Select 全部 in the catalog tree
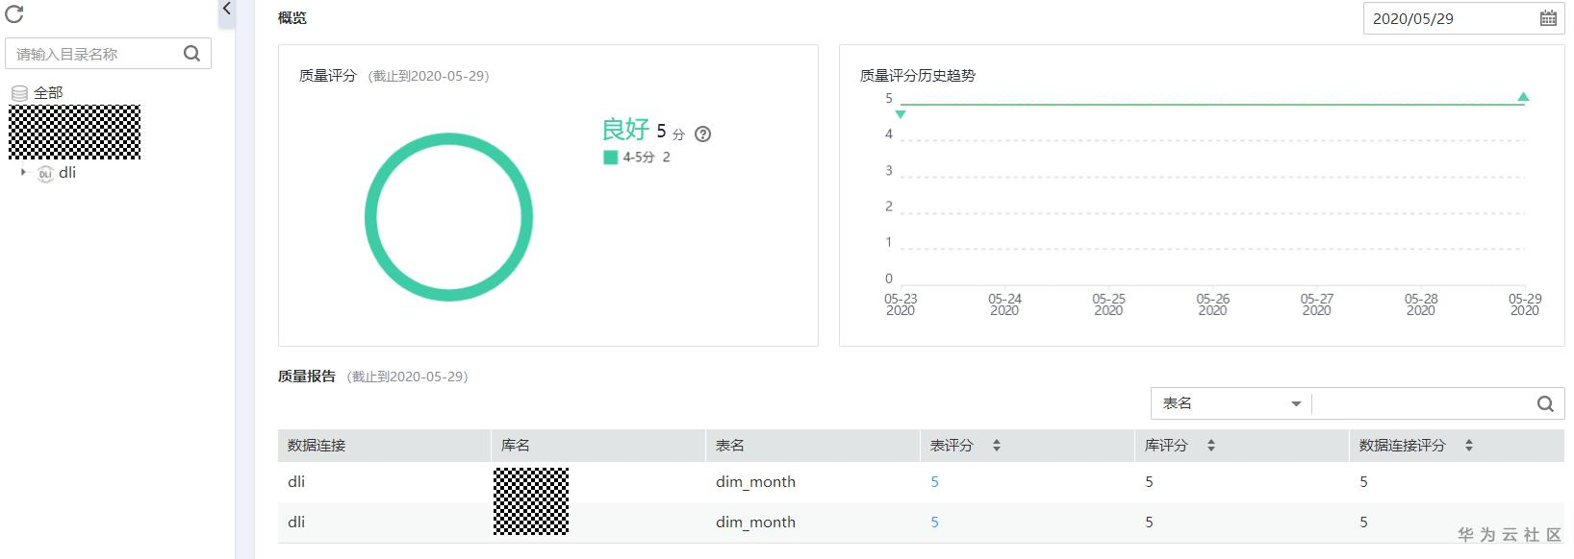Image resolution: width=1574 pixels, height=559 pixels. point(48,93)
